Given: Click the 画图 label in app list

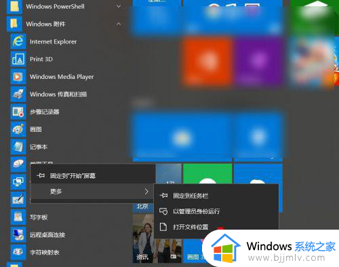Looking at the screenshot, I should click(x=36, y=129).
